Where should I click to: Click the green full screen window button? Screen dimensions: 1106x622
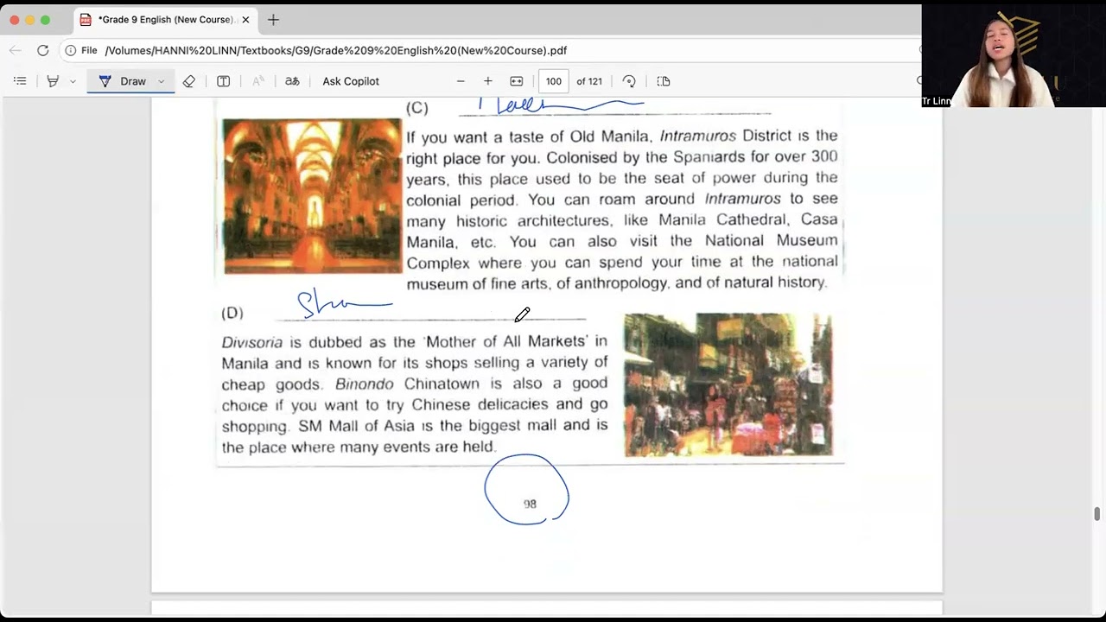(x=46, y=20)
